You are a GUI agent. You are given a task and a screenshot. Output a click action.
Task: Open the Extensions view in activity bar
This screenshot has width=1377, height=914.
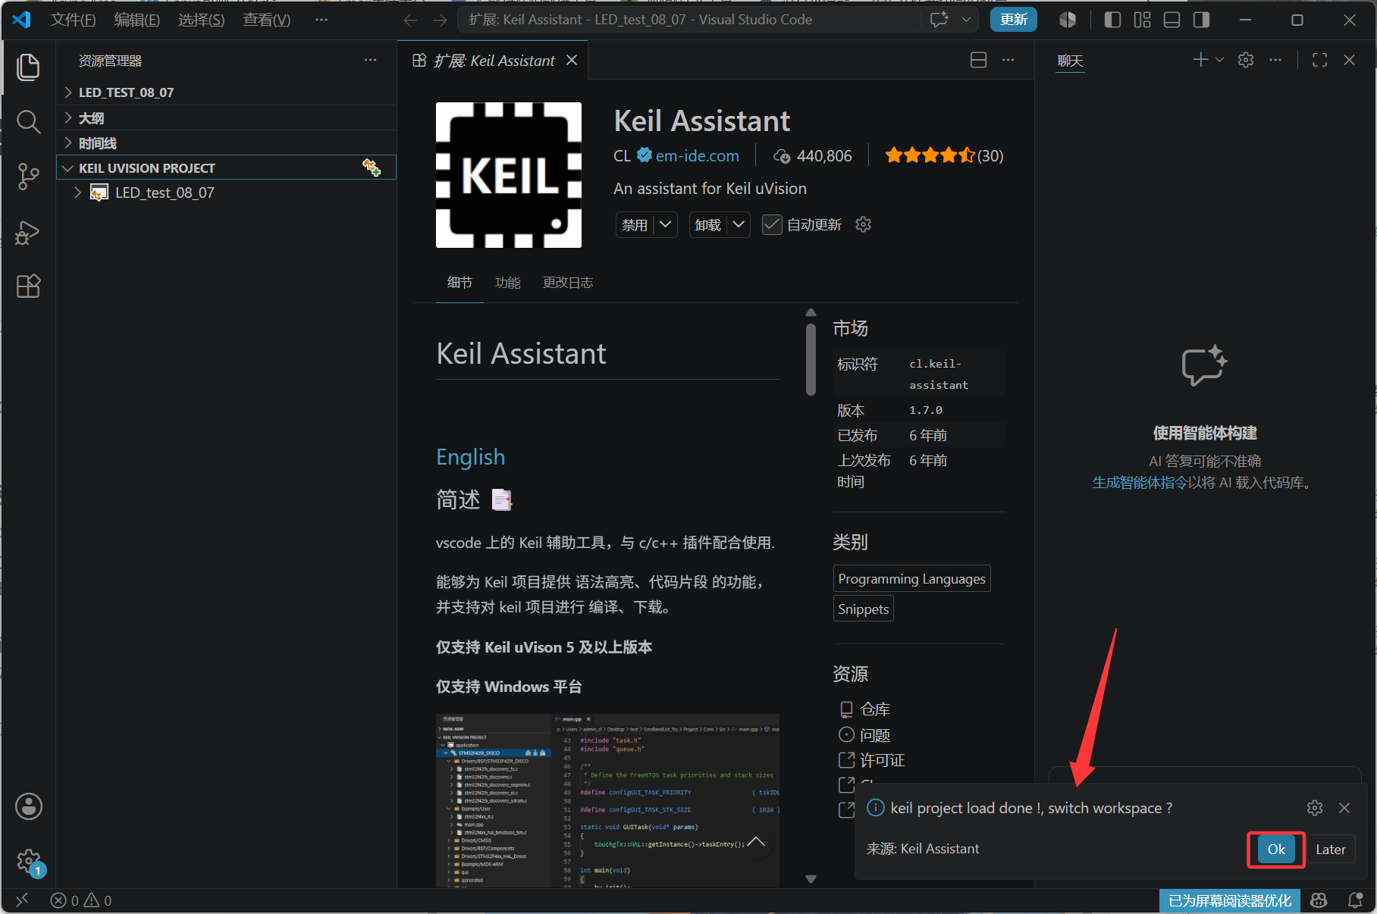pyautogui.click(x=28, y=286)
